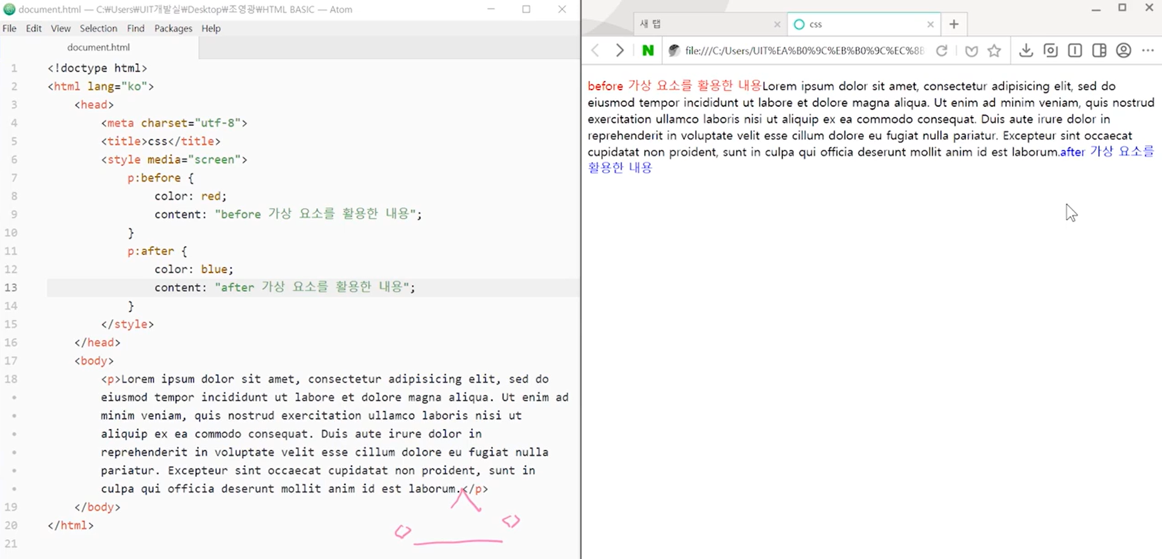Open the Selection menu
Image resolution: width=1162 pixels, height=559 pixels.
(98, 28)
